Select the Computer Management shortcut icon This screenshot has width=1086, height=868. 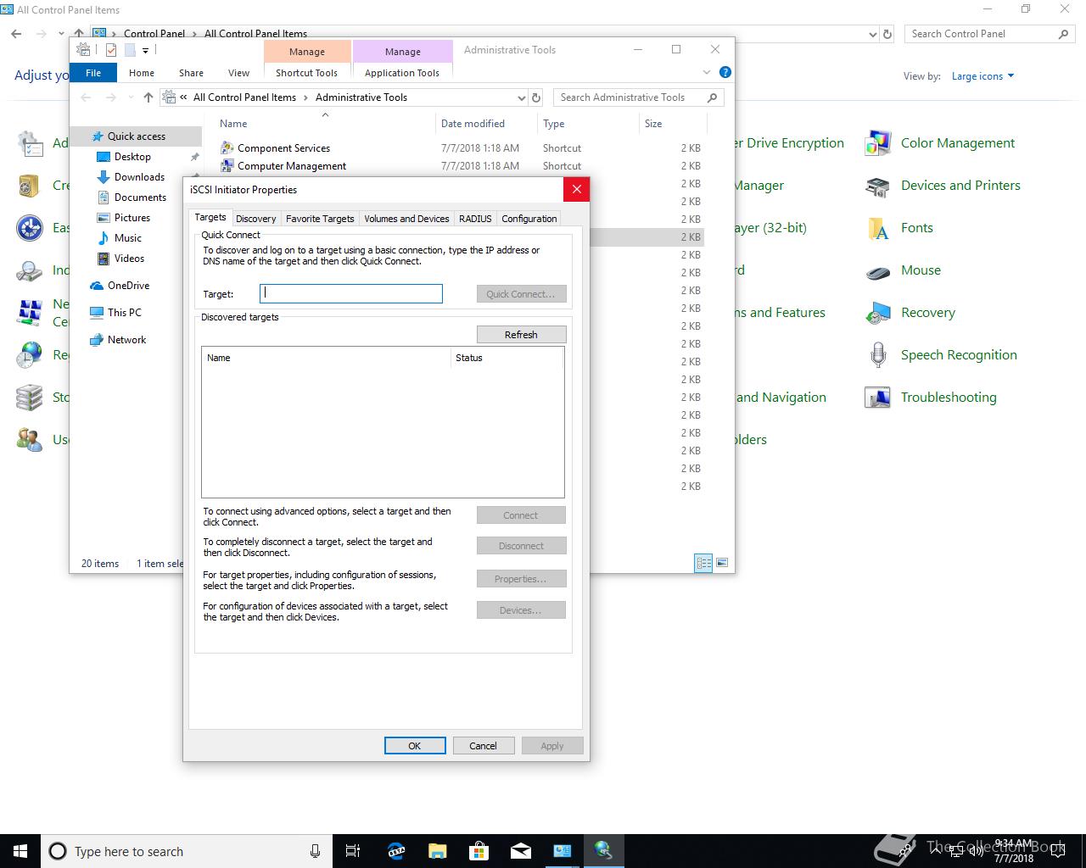227,166
